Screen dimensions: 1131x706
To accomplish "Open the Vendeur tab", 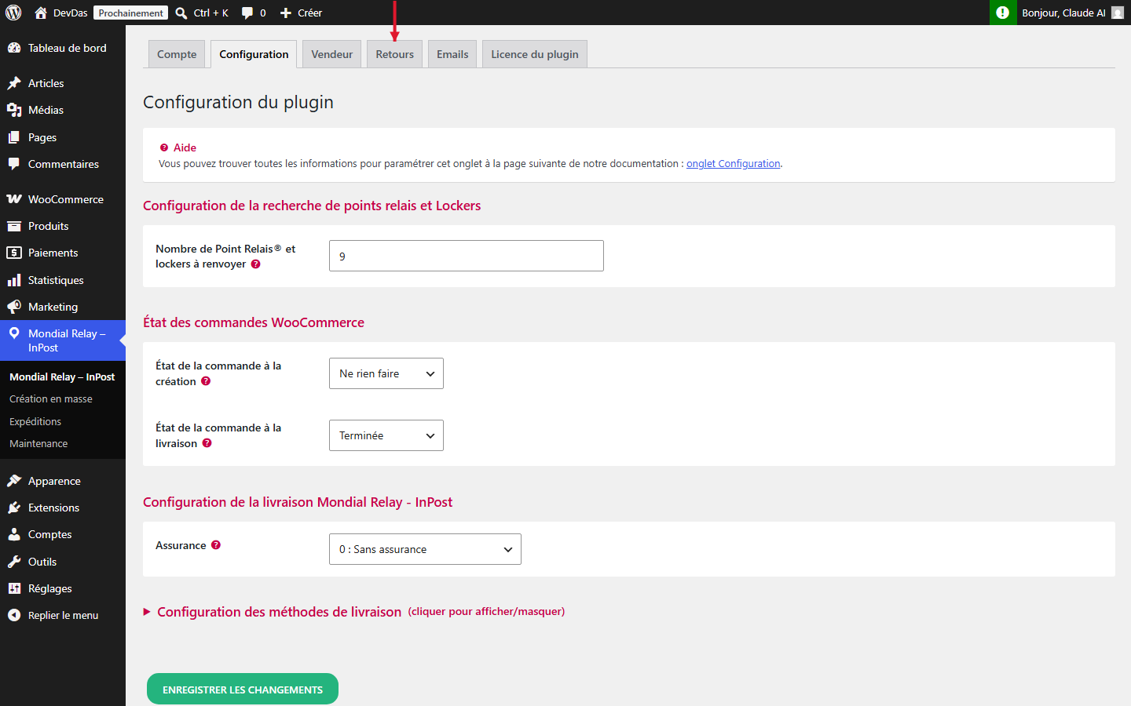I will click(x=332, y=54).
